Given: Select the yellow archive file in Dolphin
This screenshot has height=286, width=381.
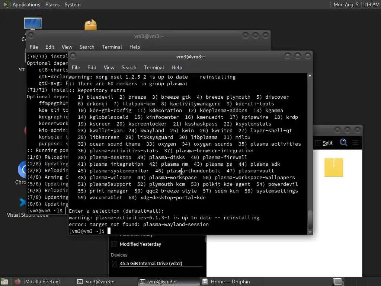Looking at the screenshot, I should [x=334, y=167].
